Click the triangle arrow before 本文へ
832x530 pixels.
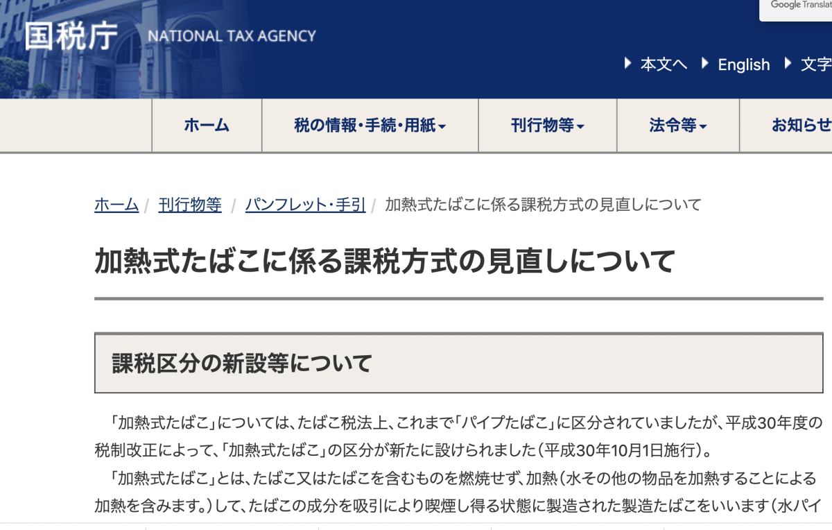click(628, 64)
